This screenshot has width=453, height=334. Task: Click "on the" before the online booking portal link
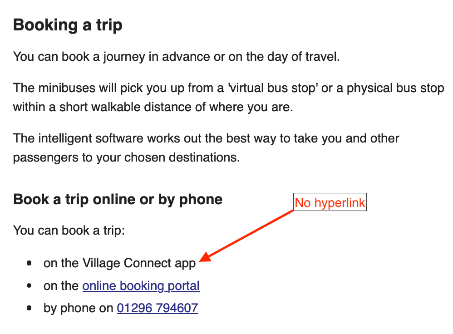click(61, 286)
